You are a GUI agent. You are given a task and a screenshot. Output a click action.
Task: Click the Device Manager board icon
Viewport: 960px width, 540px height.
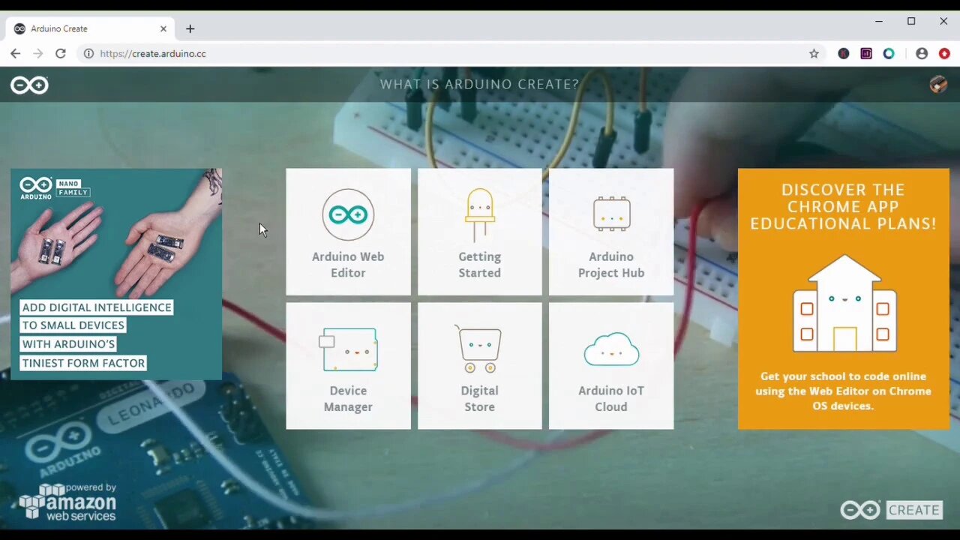click(348, 349)
